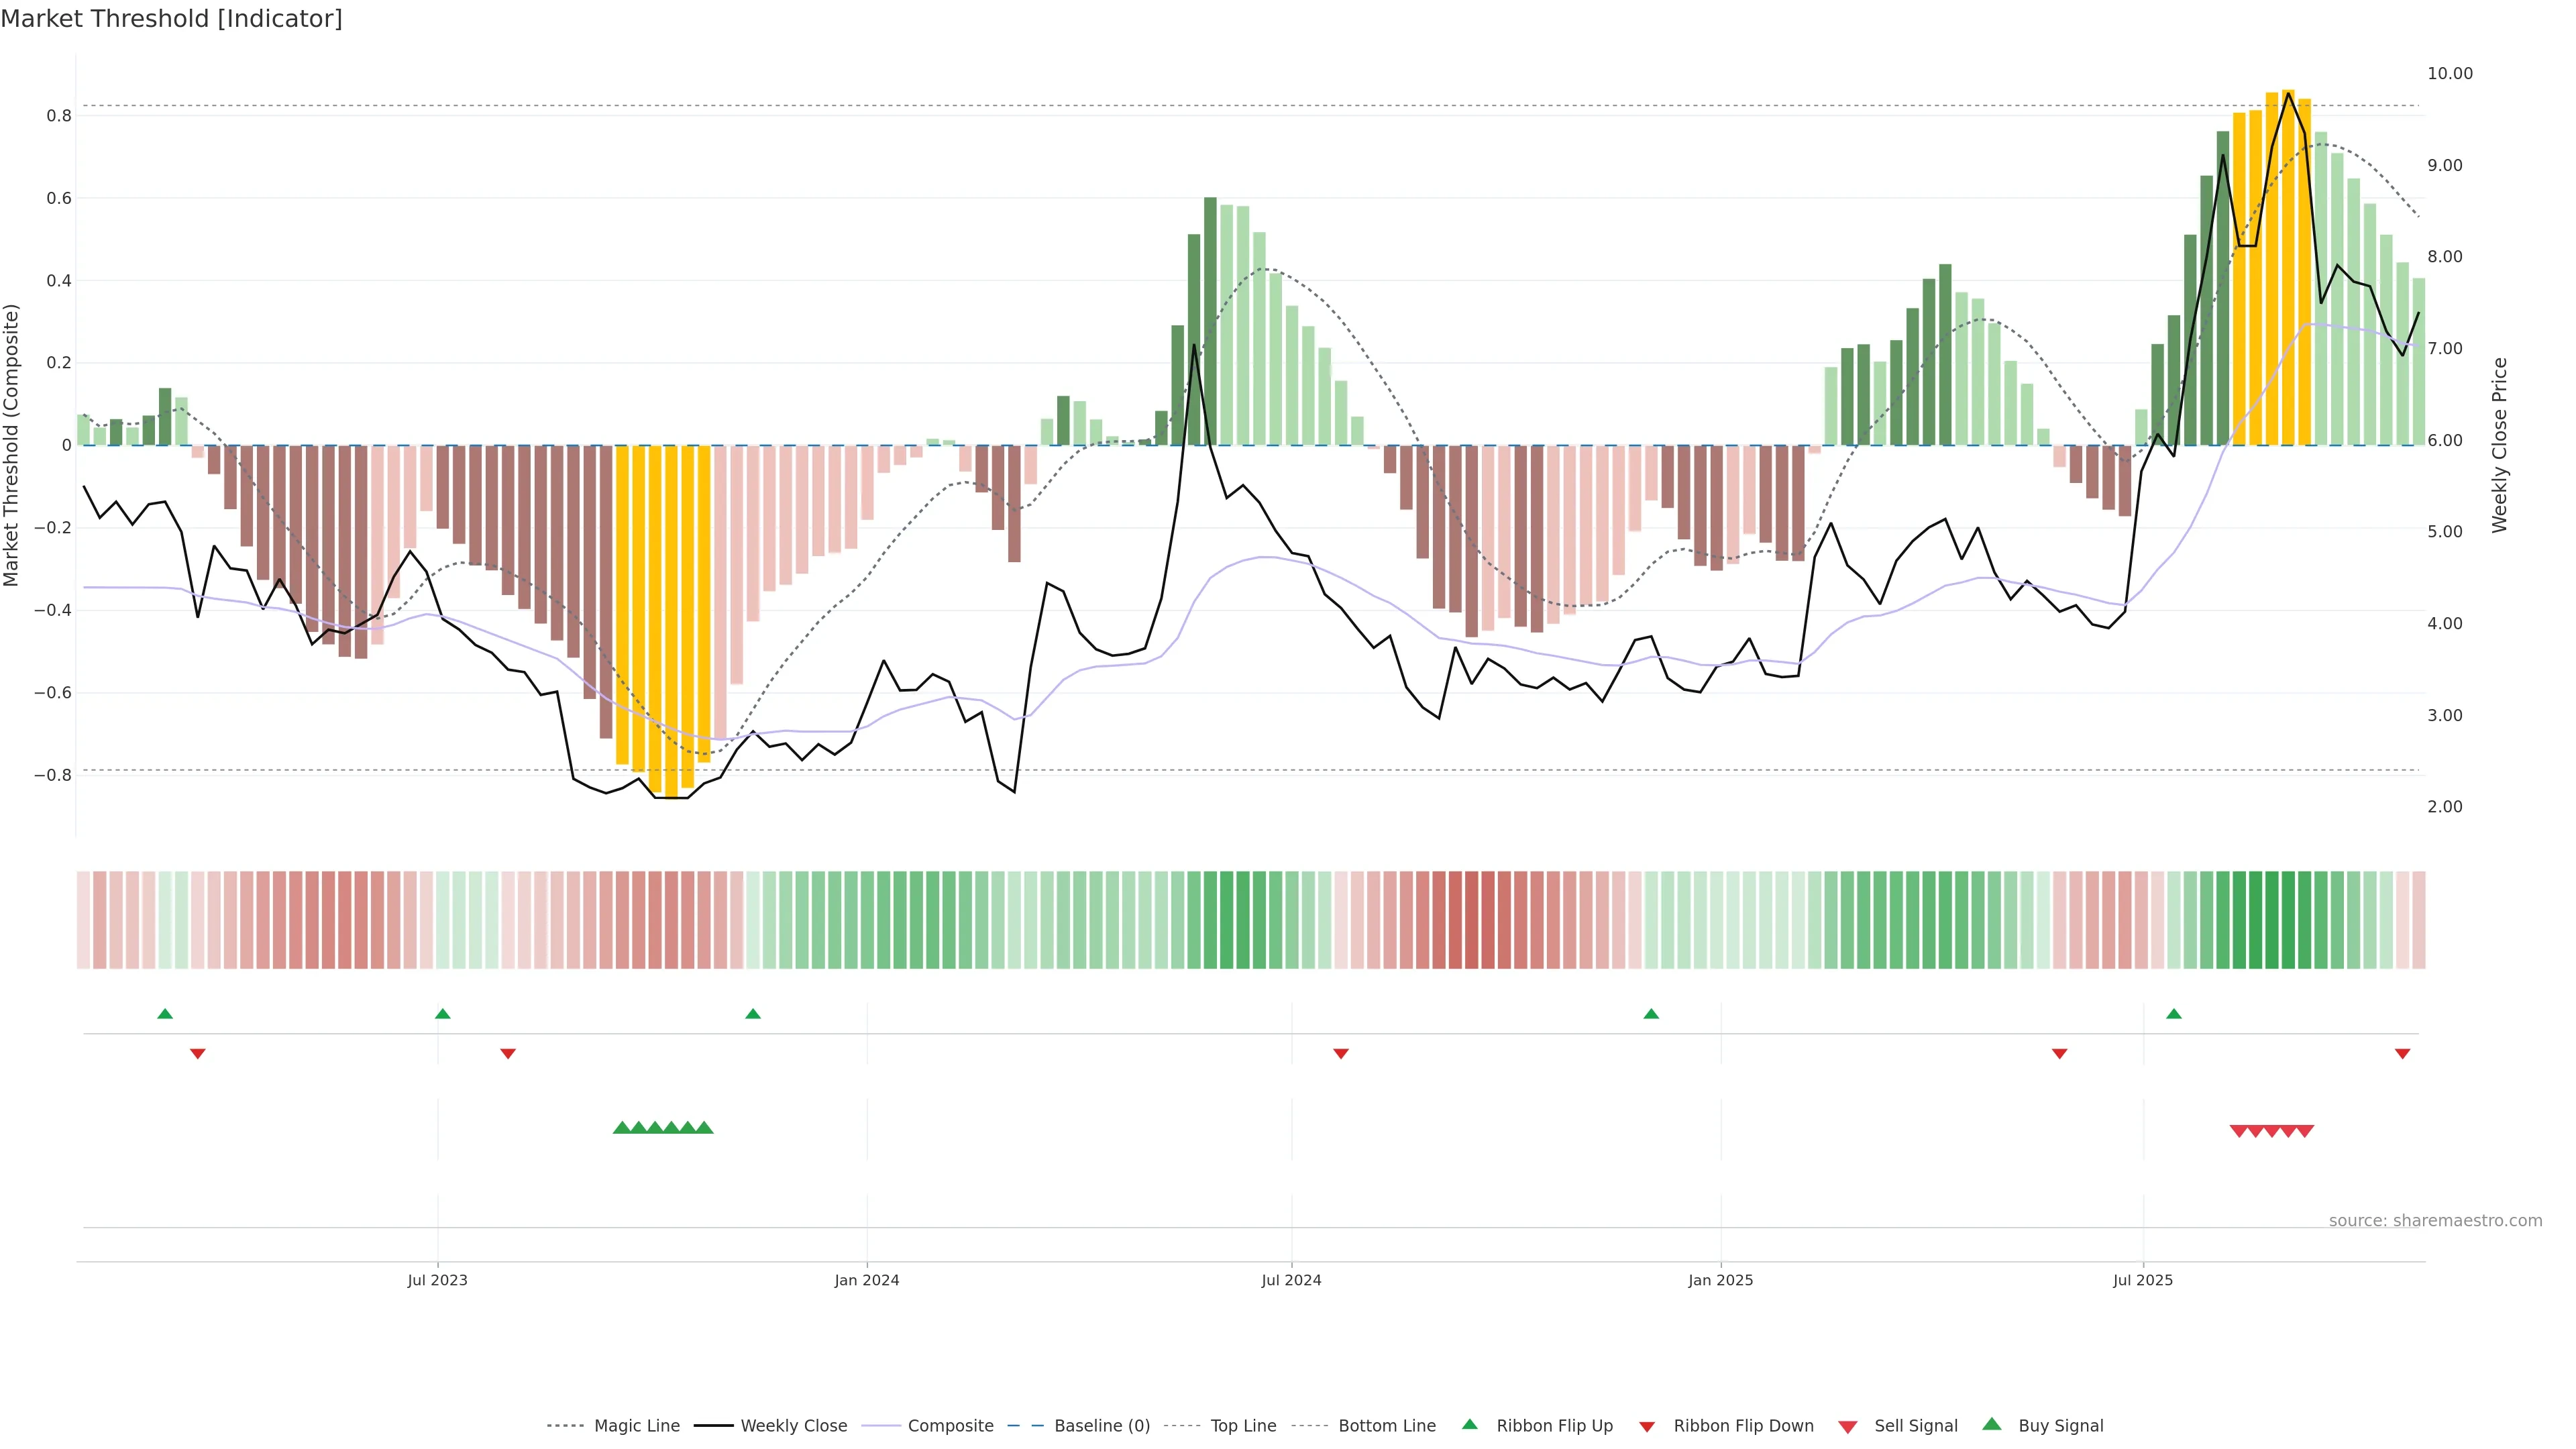The image size is (2576, 1449).
Task: Click the Buy Signal legend triangle icon
Action: [x=1992, y=1424]
